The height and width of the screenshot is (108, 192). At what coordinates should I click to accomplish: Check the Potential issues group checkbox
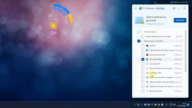point(139,32)
